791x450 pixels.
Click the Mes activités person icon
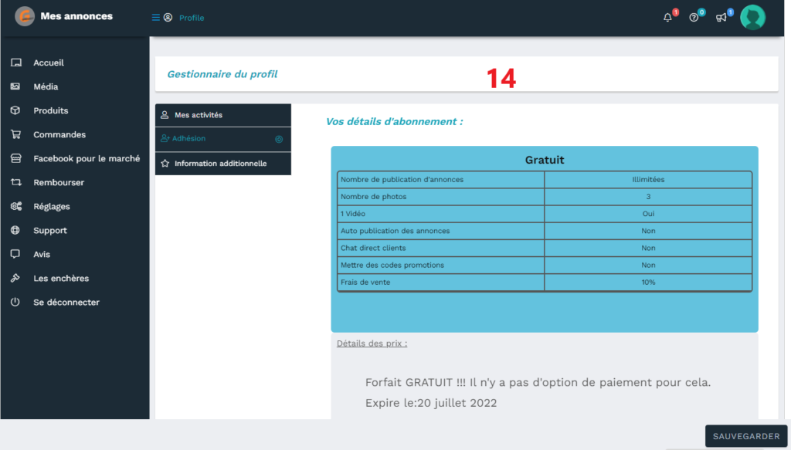coord(165,115)
